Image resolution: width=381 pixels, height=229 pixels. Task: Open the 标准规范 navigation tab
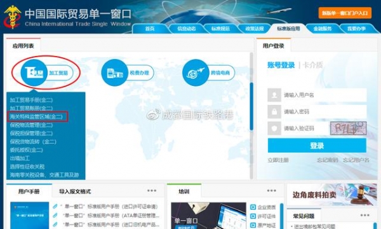220,29
